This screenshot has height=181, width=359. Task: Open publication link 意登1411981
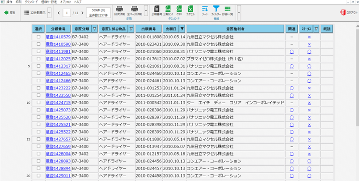click(x=58, y=52)
